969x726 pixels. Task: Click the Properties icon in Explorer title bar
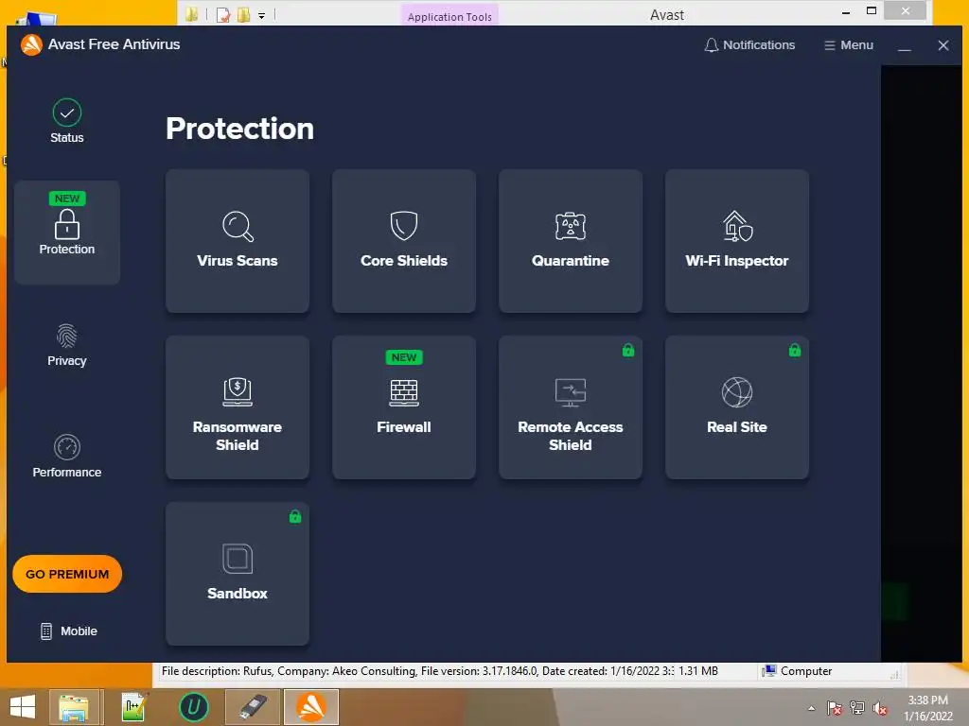[x=223, y=15]
